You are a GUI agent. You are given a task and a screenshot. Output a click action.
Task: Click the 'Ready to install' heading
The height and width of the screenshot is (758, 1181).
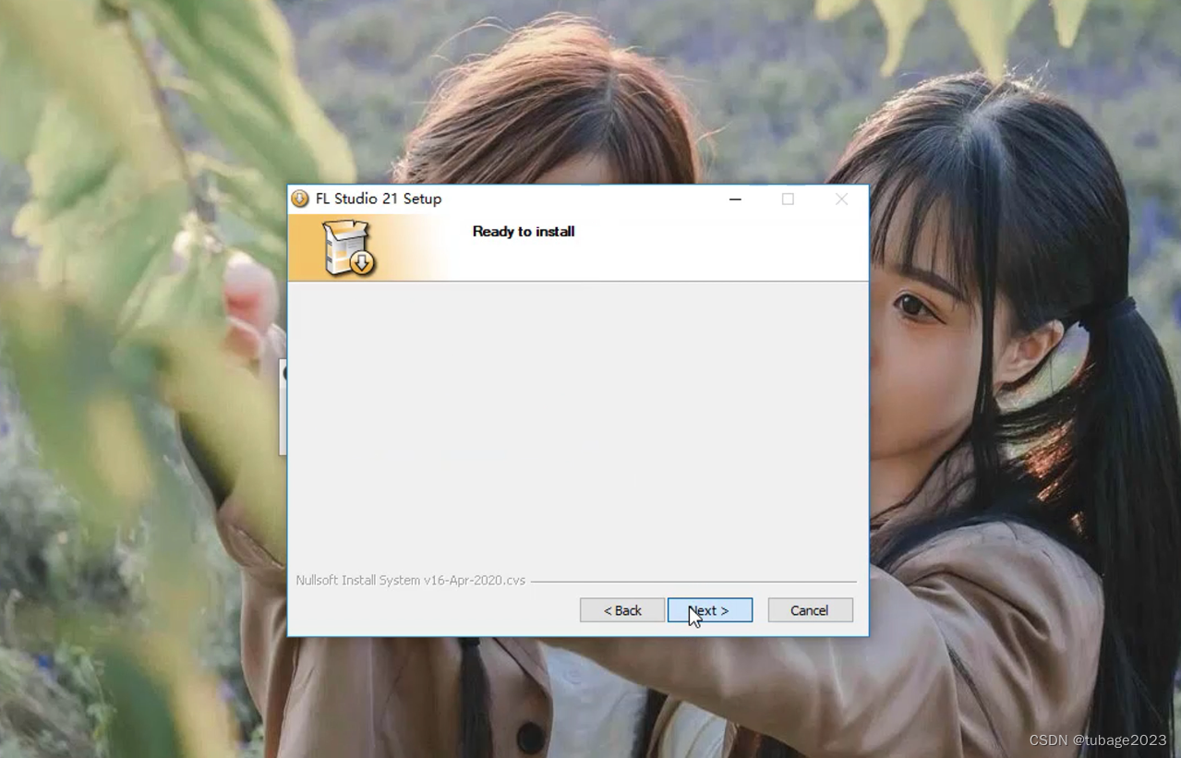tap(524, 232)
